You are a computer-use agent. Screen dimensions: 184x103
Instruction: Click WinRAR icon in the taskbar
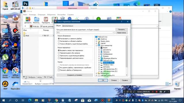tap(109, 100)
